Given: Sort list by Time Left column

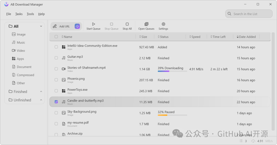Looking at the screenshot, I should coord(218,37).
